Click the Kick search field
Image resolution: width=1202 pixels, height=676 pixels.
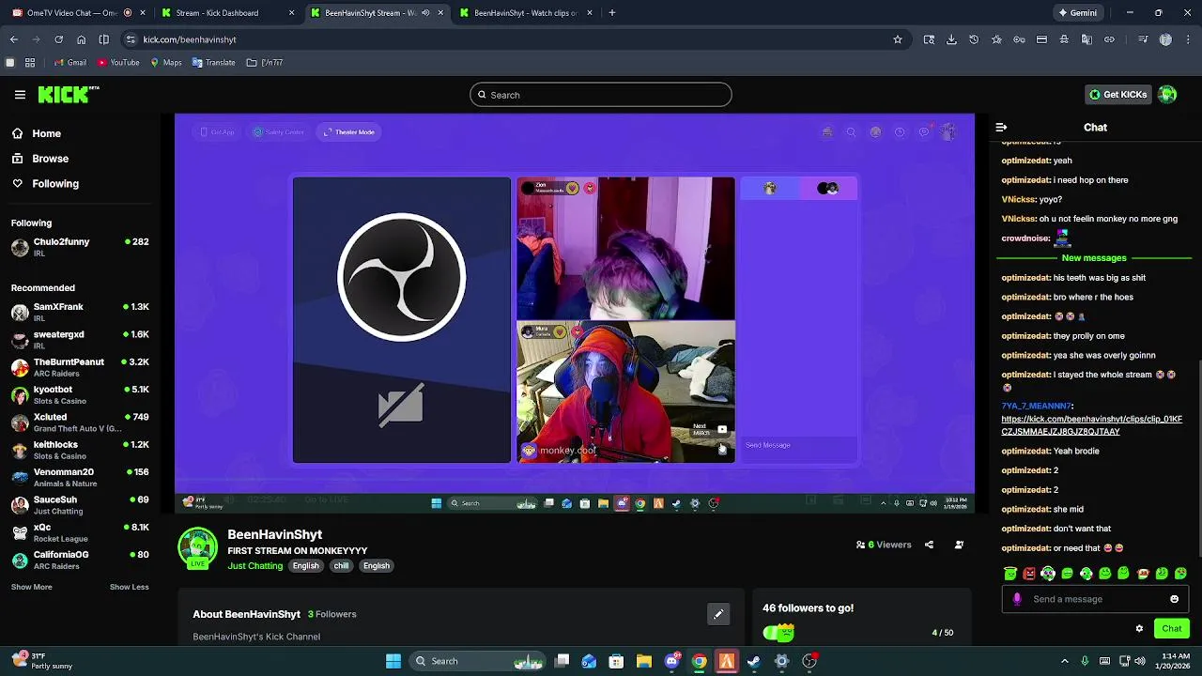[601, 95]
